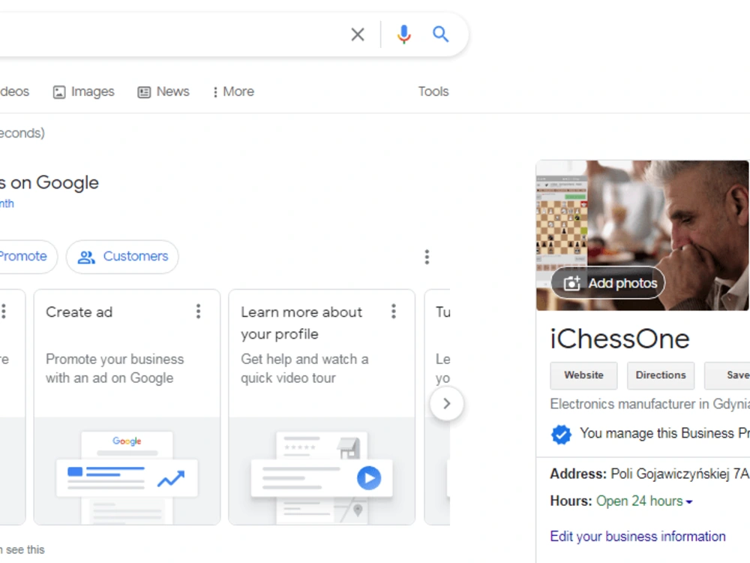Open the three-dot menu above the card carousel

click(427, 257)
